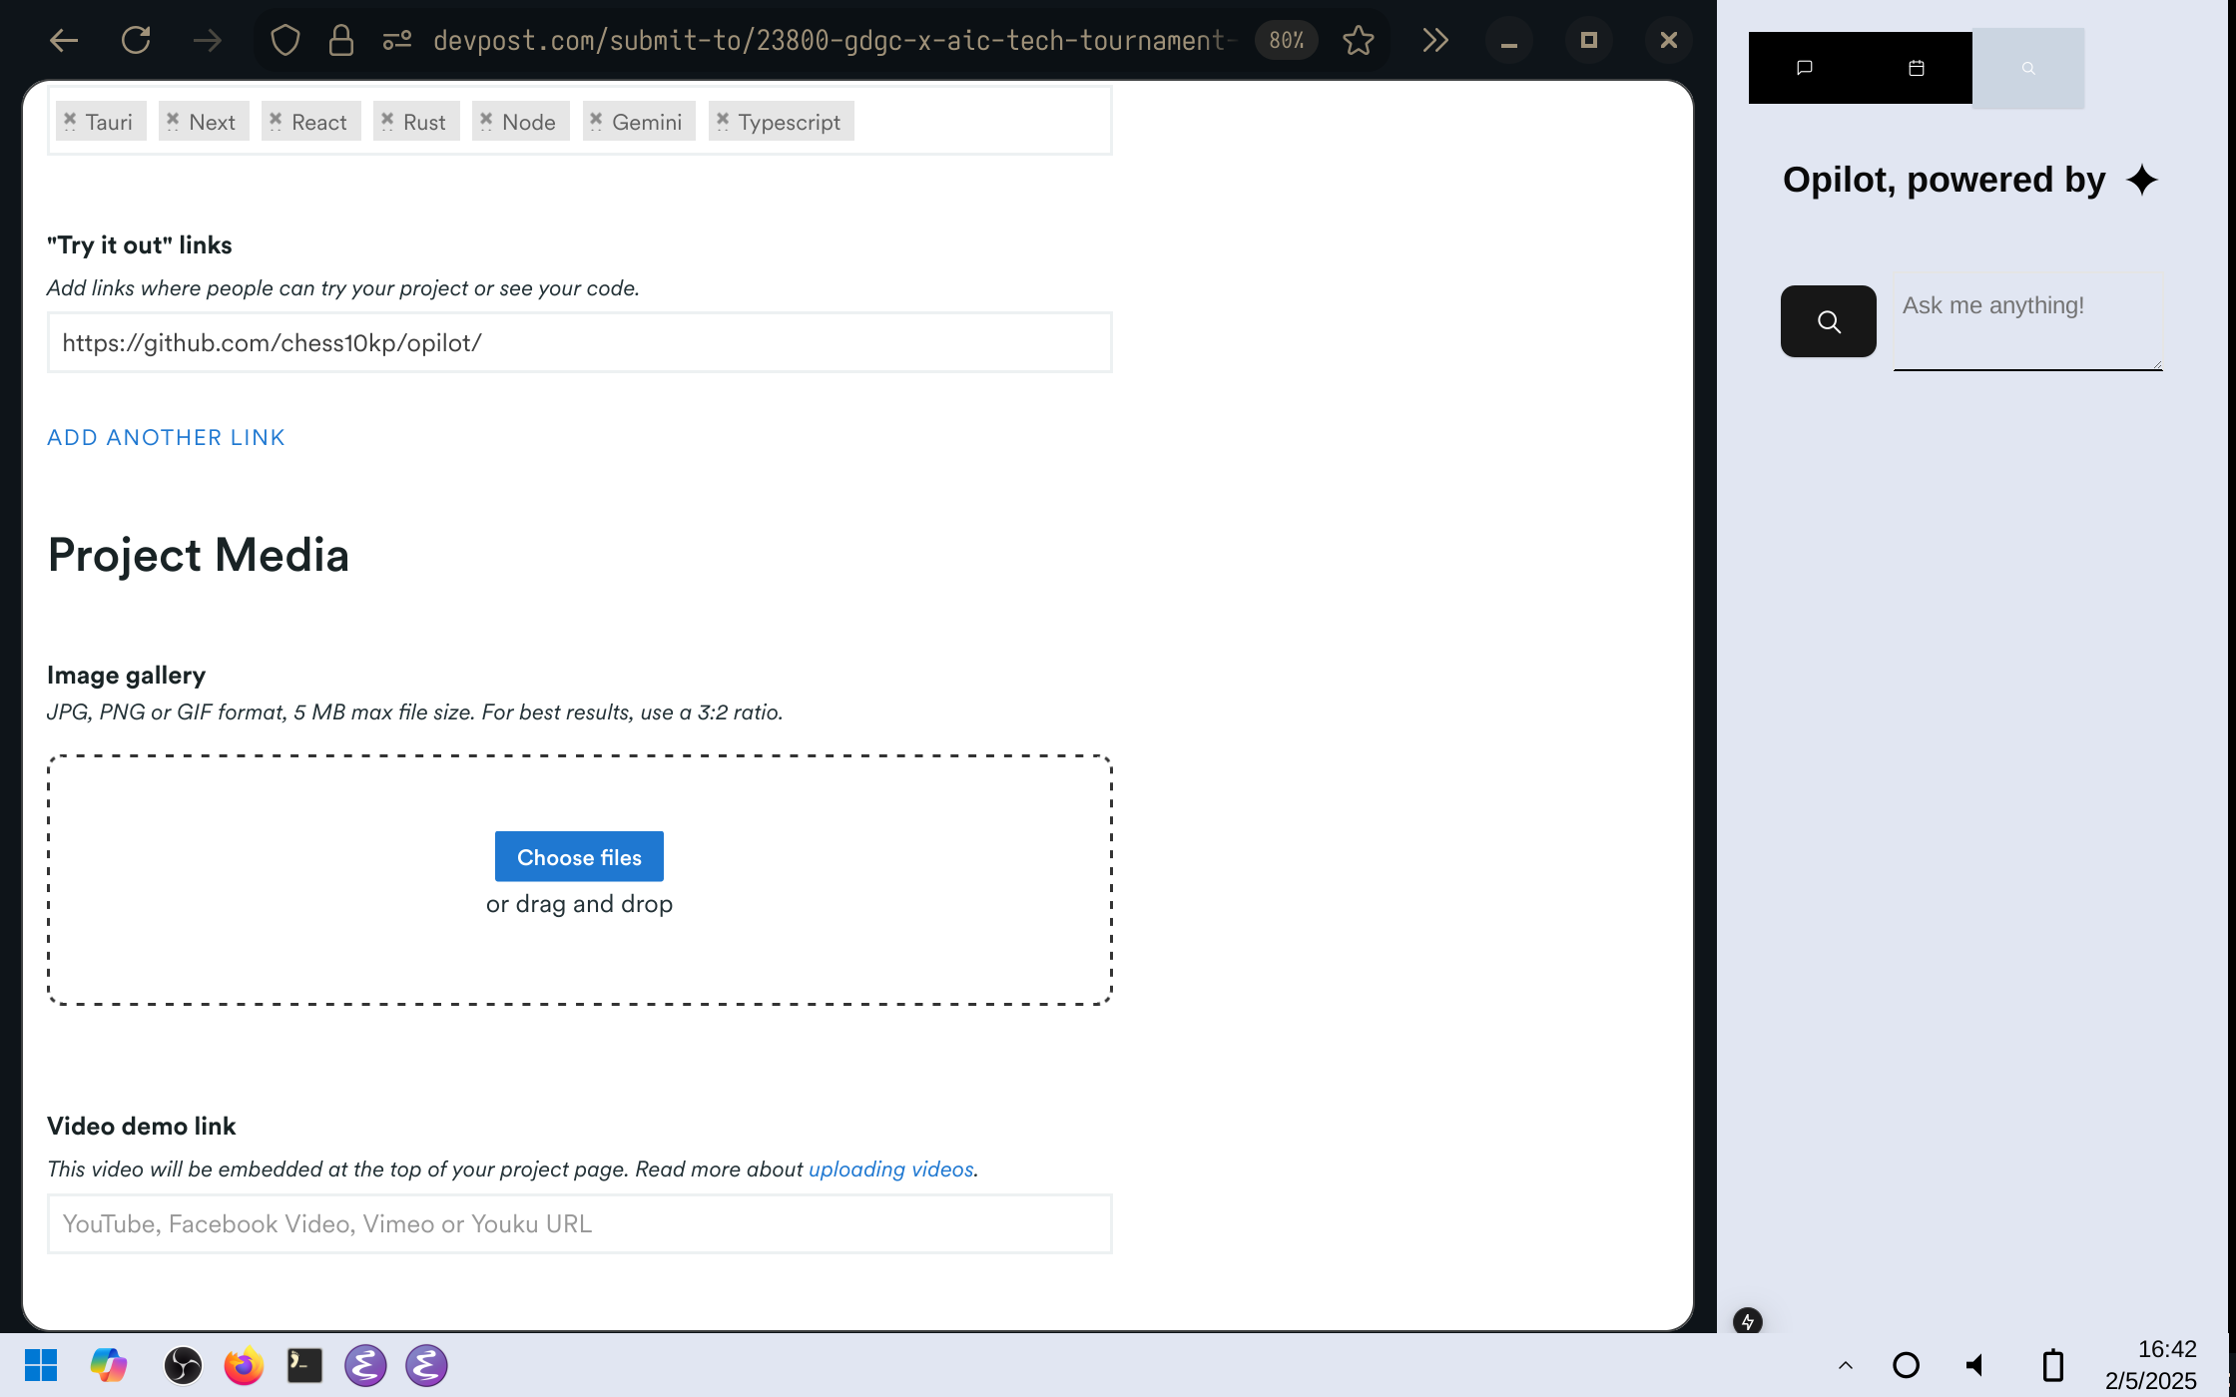Bookmark this page with the star icon
Screen dimensions: 2236x1397
(x=1358, y=40)
